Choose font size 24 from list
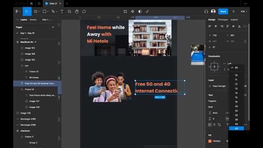 [x=236, y=111]
